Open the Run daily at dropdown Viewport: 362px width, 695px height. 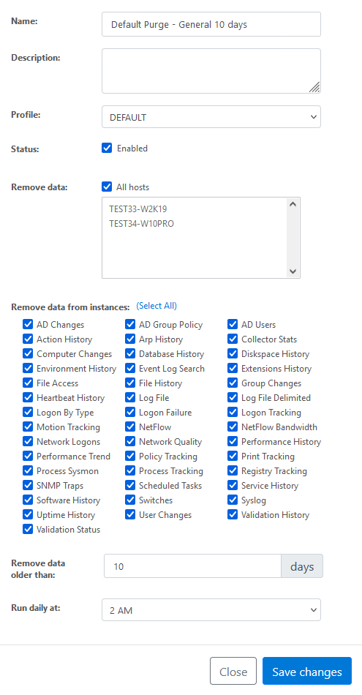click(211, 610)
